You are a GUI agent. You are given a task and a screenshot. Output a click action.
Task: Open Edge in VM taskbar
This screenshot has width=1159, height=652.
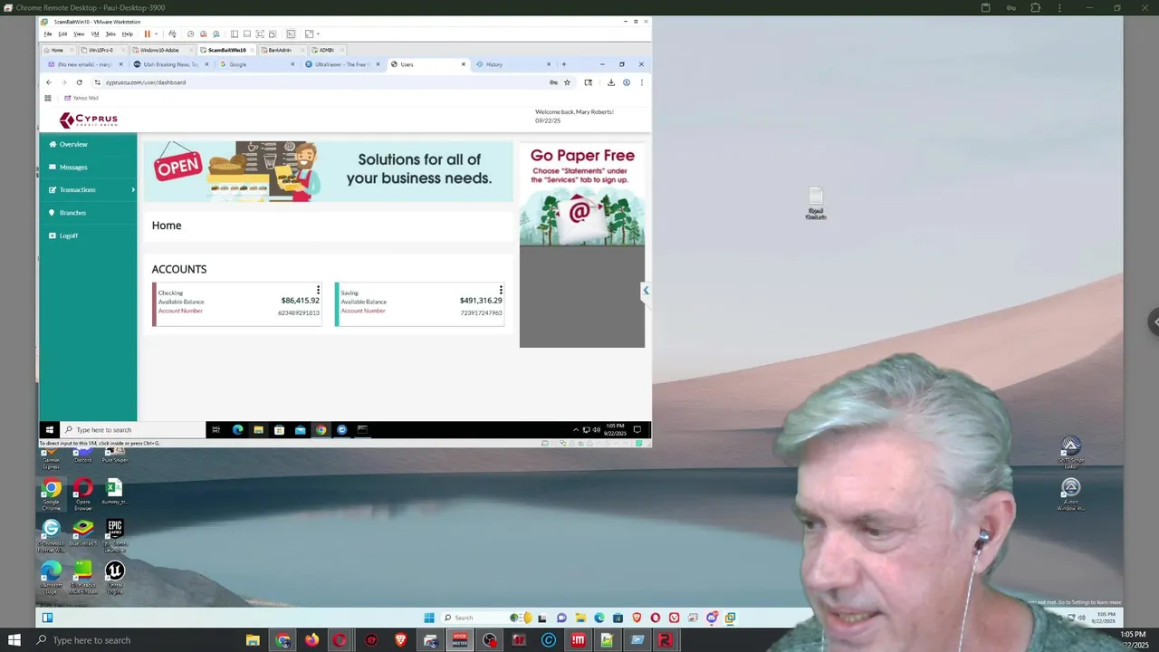point(237,429)
